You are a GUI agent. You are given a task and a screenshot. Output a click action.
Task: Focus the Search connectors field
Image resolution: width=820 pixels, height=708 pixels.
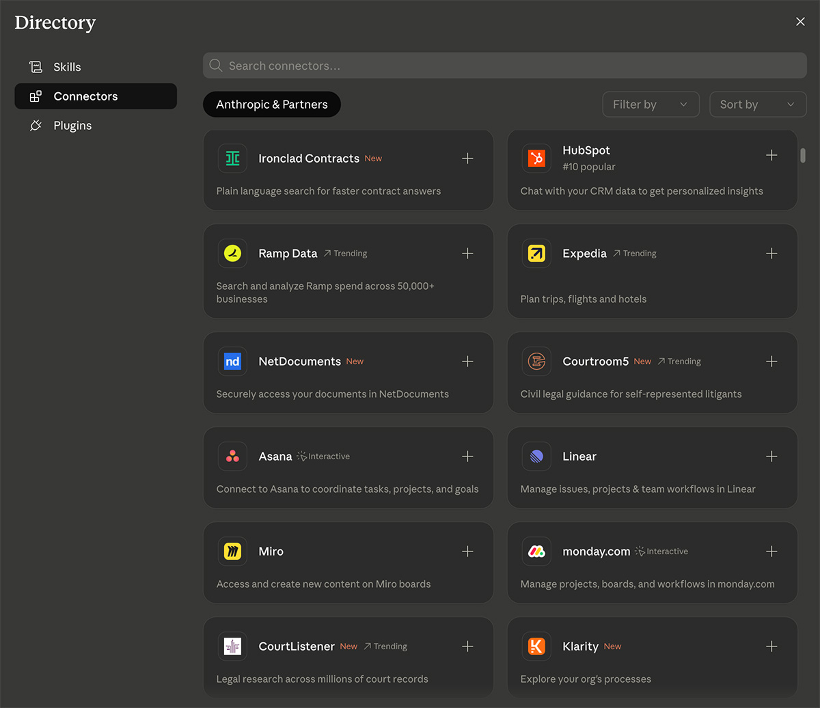pos(505,66)
